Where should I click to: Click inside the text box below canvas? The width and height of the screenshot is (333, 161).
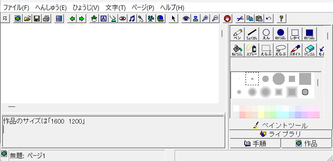click(113, 131)
